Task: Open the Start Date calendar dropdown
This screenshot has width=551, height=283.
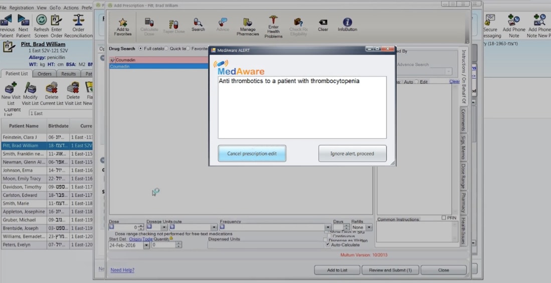Action: point(146,245)
